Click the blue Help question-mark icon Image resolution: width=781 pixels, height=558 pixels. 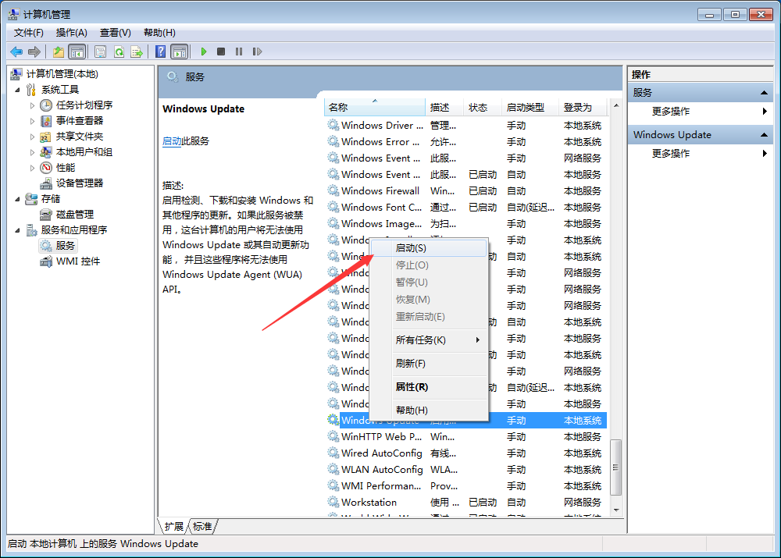click(160, 52)
